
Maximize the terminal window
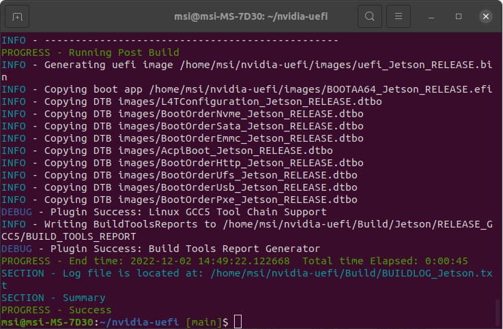[x=459, y=16]
